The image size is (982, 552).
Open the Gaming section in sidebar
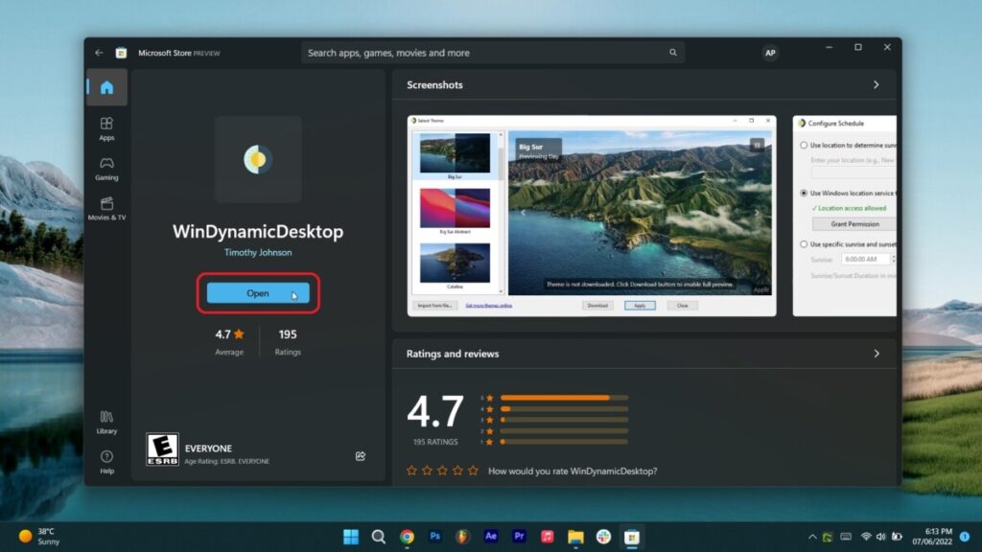click(107, 169)
